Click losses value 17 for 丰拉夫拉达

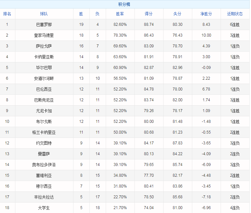[x=98, y=197]
